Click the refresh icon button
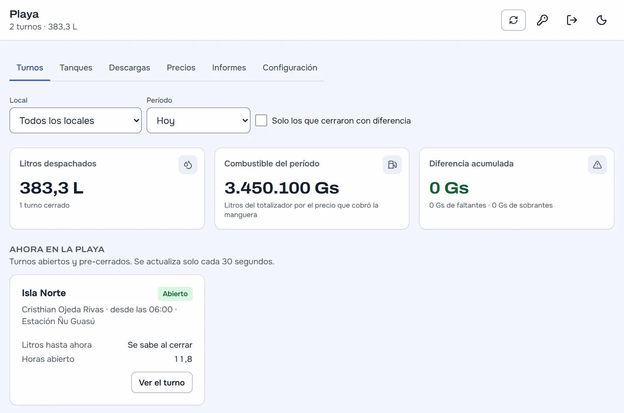624x413 pixels. coord(513,20)
